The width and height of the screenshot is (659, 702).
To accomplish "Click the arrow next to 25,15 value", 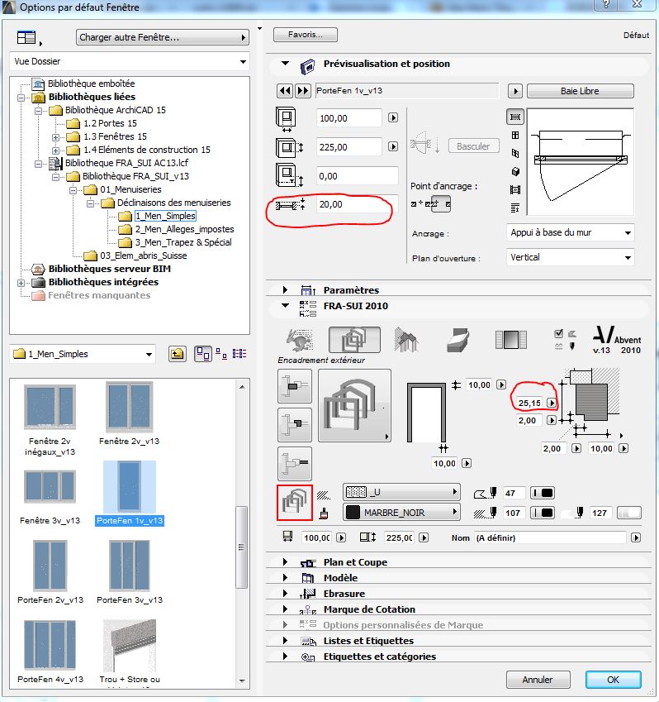I will coord(552,403).
